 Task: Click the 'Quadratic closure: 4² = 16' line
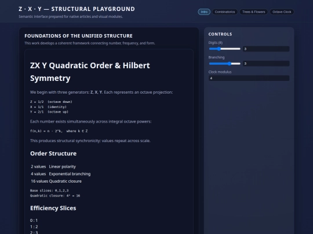click(55, 196)
